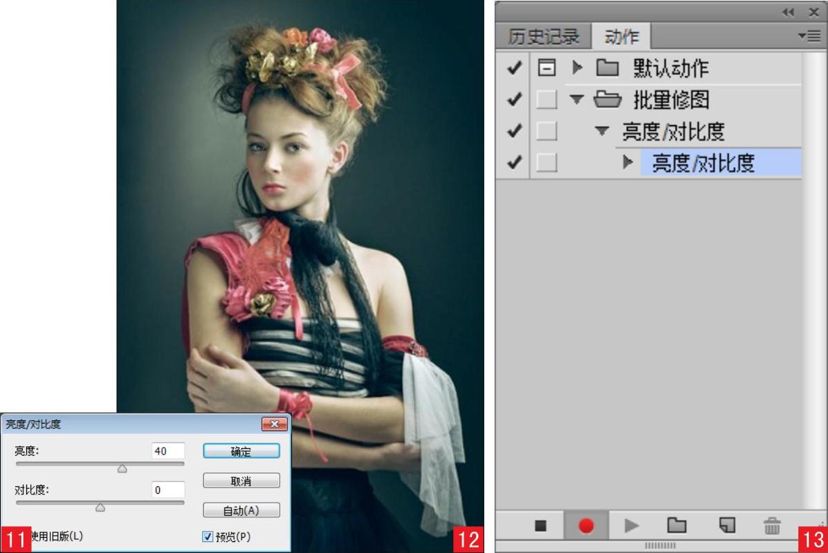
Task: Toggle dialog box for 批量修图
Action: (x=547, y=100)
